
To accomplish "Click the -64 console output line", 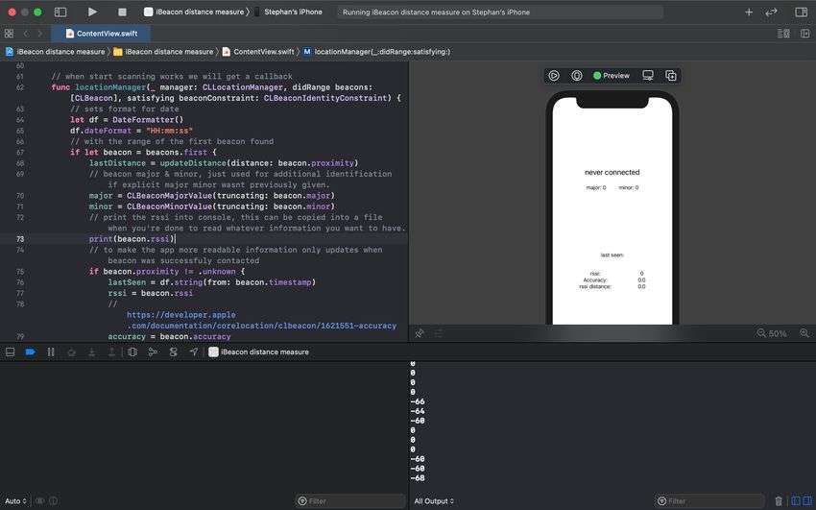I will (418, 411).
